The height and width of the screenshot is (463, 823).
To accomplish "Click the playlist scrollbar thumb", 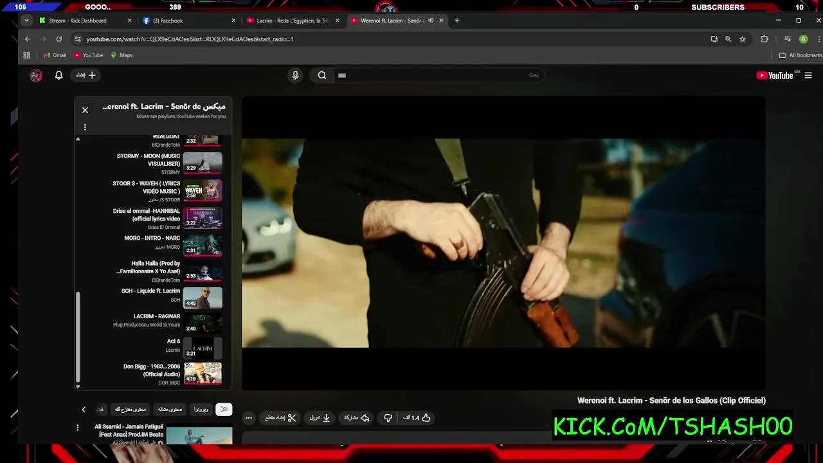I will (x=78, y=336).
